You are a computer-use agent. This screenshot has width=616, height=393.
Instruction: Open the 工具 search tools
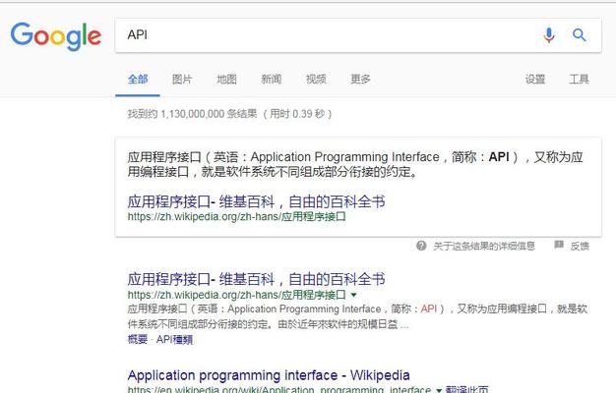coord(579,80)
